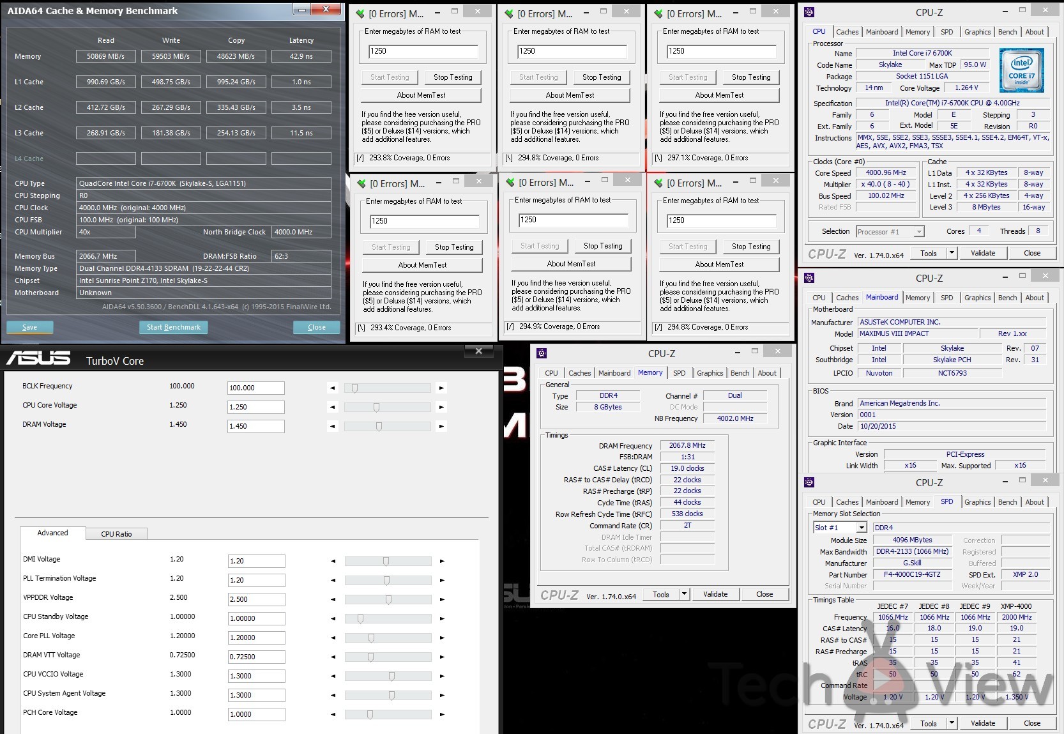The image size is (1064, 734).
Task: Click Part Number F4-4000C19-4GTZ
Action: pos(912,574)
